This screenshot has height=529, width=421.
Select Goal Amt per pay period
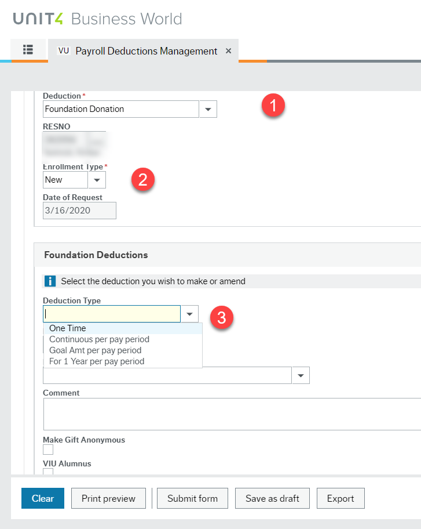[96, 350]
